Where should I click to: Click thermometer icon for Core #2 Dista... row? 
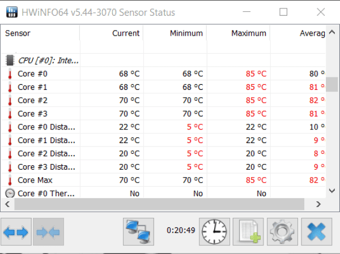(10, 153)
